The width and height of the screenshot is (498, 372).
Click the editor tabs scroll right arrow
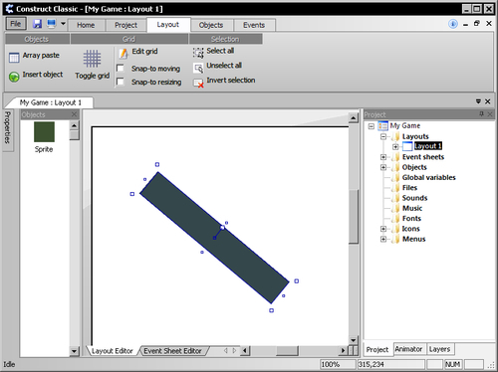pos(234,350)
